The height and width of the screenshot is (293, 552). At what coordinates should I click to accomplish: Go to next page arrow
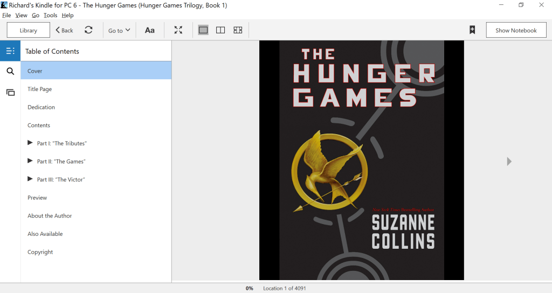(509, 162)
